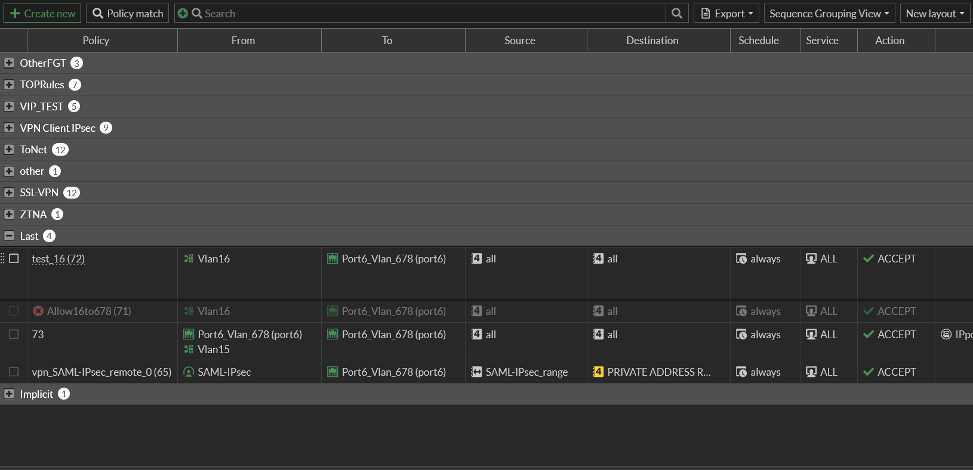Click the always schedule icon in test_16 row
The width and height of the screenshot is (973, 470).
click(741, 258)
